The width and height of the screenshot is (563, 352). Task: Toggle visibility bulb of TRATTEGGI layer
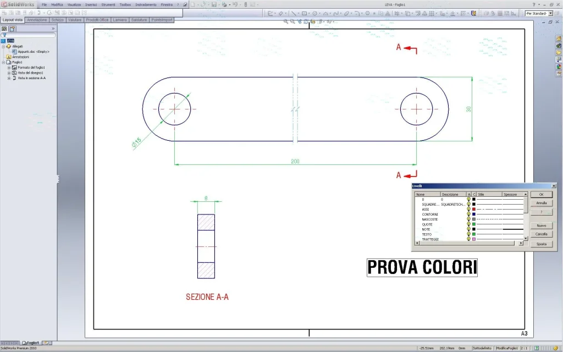pos(468,239)
